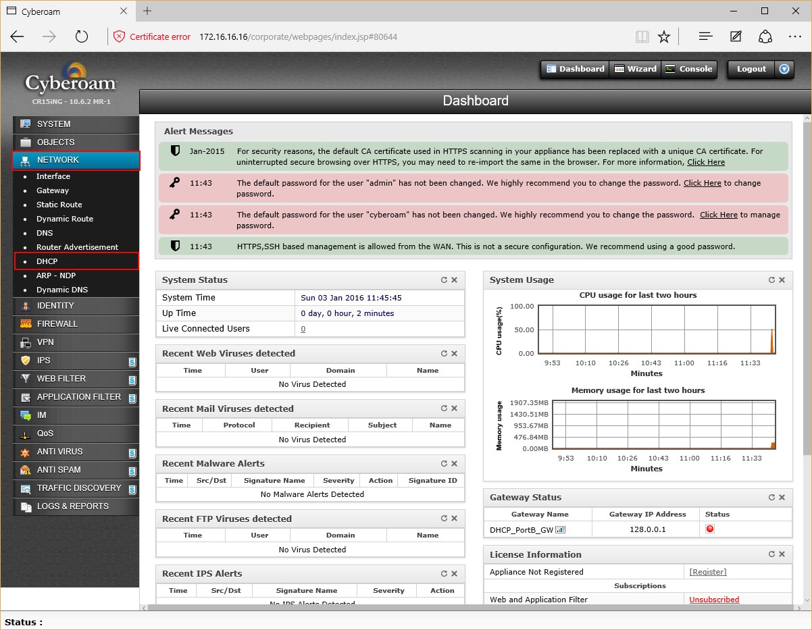
Task: Refresh the System Usage widget
Action: tap(771, 280)
